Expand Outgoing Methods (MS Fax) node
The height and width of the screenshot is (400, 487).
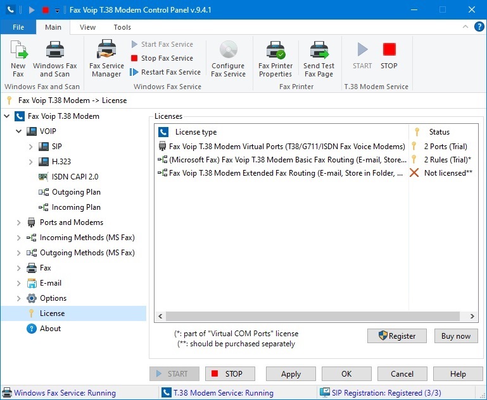click(19, 253)
